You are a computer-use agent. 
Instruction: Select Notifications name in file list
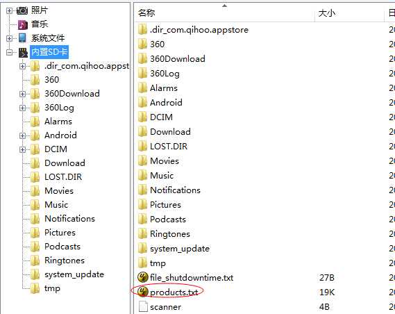coord(176,190)
